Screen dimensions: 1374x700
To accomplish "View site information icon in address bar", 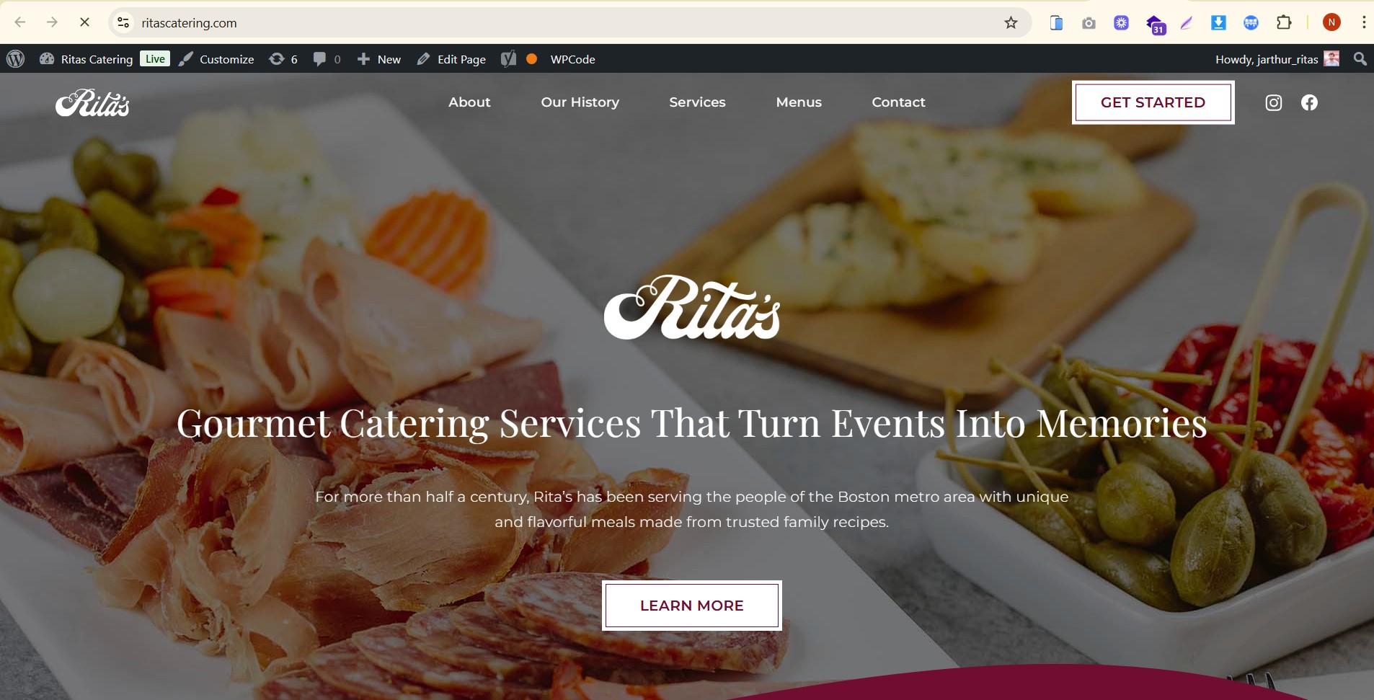I will point(124,22).
